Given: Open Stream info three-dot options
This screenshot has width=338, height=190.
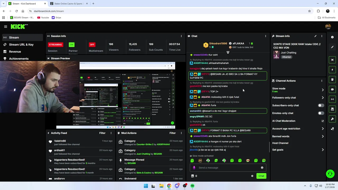Looking at the screenshot, I should tap(322, 36).
